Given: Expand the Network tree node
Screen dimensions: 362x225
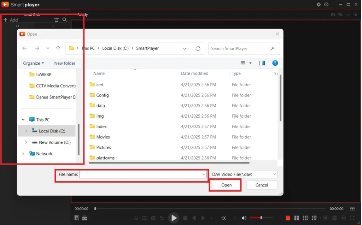Looking at the screenshot, I should point(23,154).
